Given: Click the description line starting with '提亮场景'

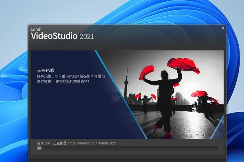Looking at the screenshot, I should click(x=71, y=76).
